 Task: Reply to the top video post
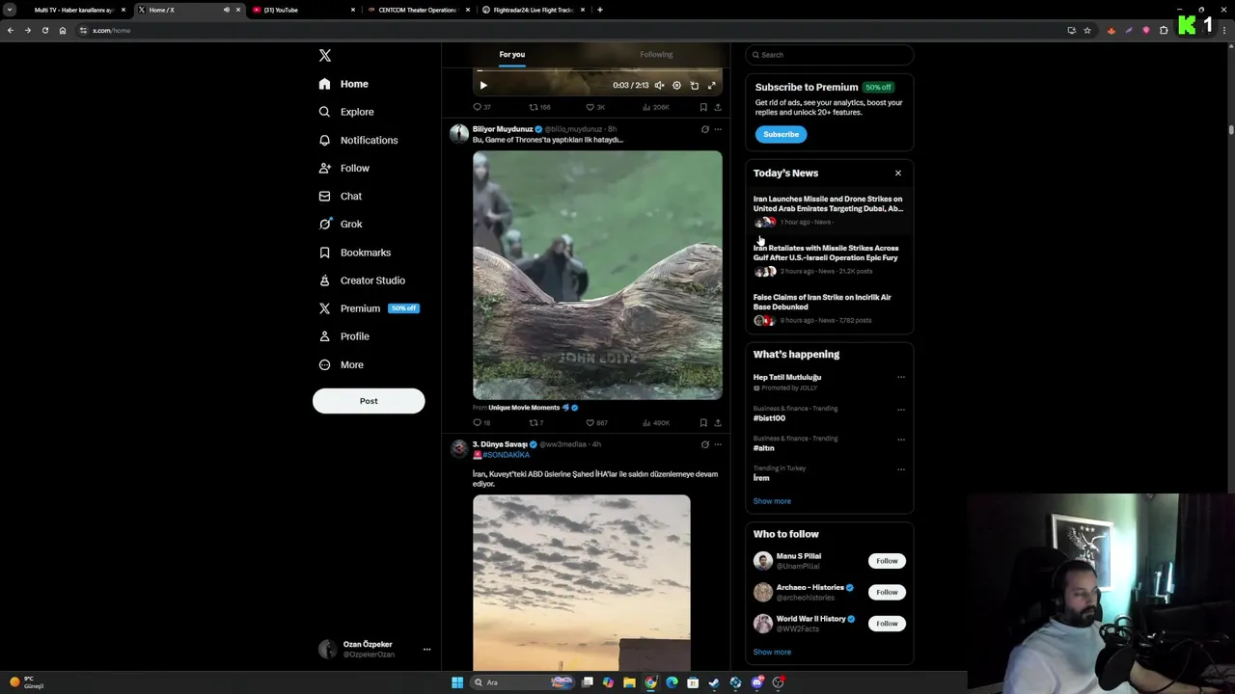pyautogui.click(x=481, y=107)
